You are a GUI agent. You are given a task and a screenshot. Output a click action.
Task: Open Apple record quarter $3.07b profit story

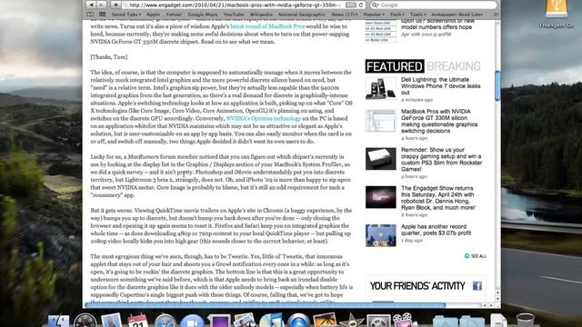(x=436, y=230)
